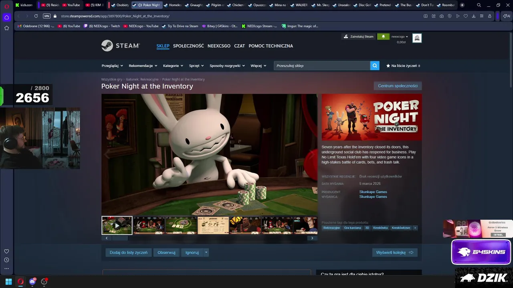Viewport: 513px width, 288px height.
Task: Click the Kreskówka tag
Action: click(380, 228)
